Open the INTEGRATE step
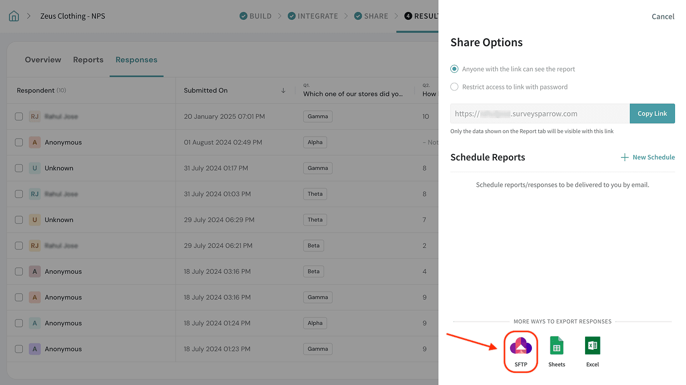This screenshot has width=686, height=385. [317, 16]
